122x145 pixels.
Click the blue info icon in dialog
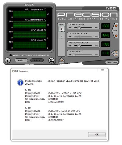pyautogui.click(x=20, y=82)
